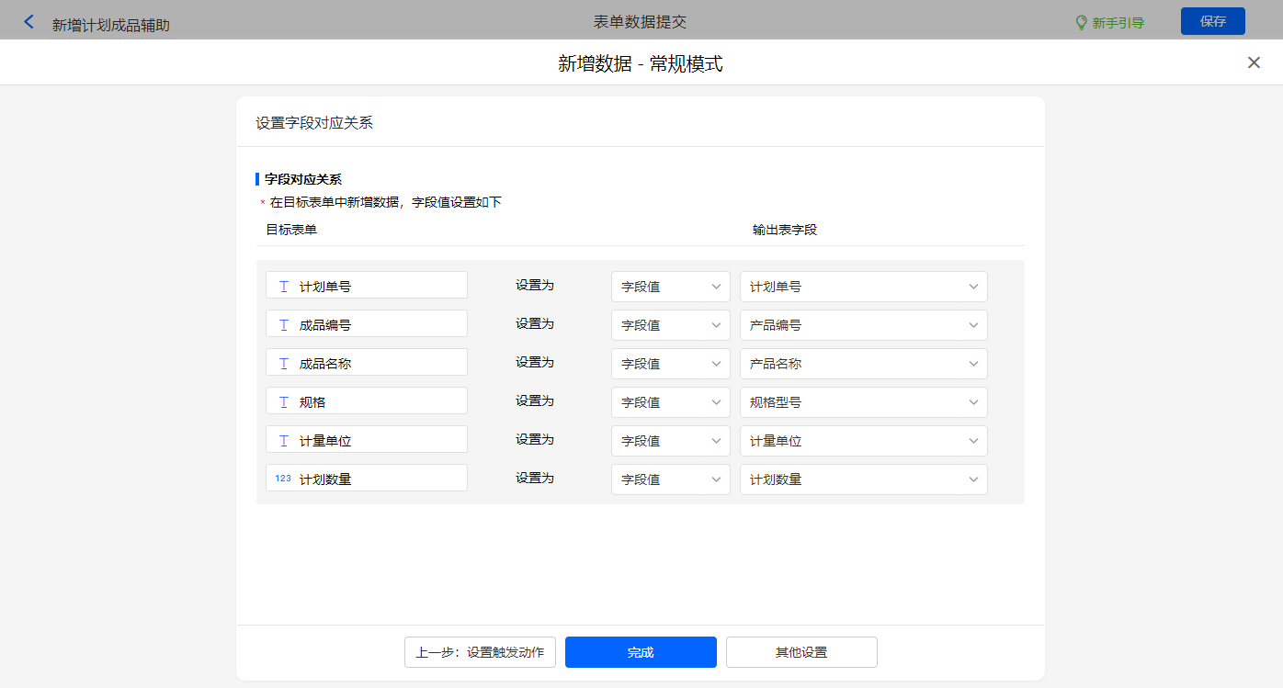Open the 规格型号 output field dropdown
Viewport: 1283px width, 688px height.
pos(863,402)
